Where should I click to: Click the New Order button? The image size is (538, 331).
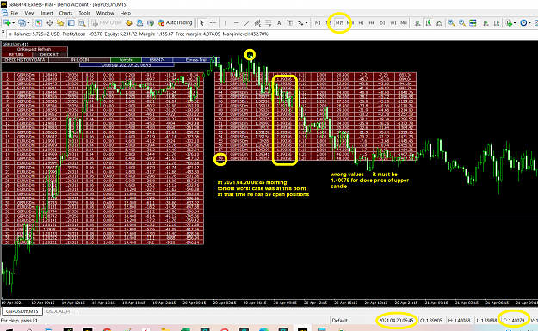pos(107,22)
